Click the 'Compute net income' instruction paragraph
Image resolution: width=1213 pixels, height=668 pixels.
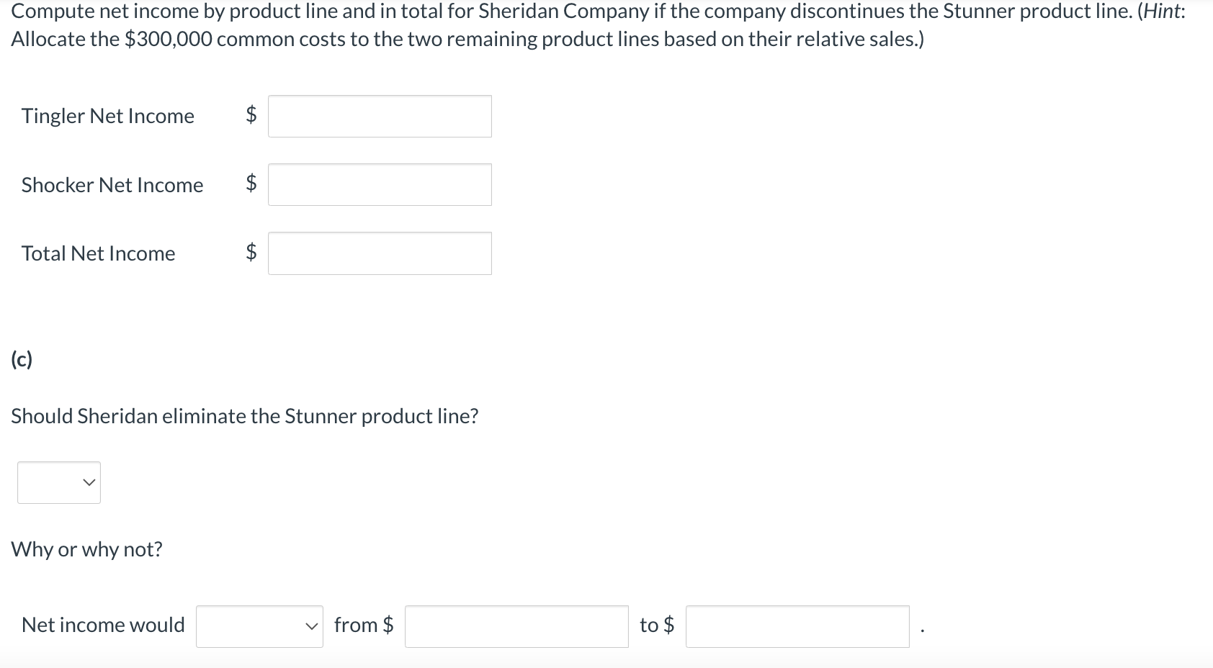(598, 25)
